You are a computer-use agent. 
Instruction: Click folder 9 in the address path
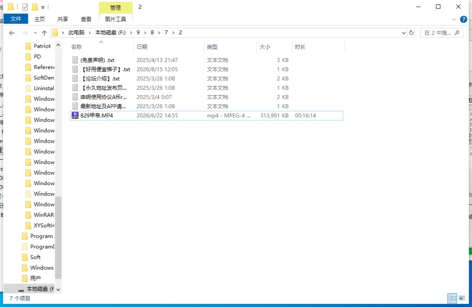pos(138,33)
